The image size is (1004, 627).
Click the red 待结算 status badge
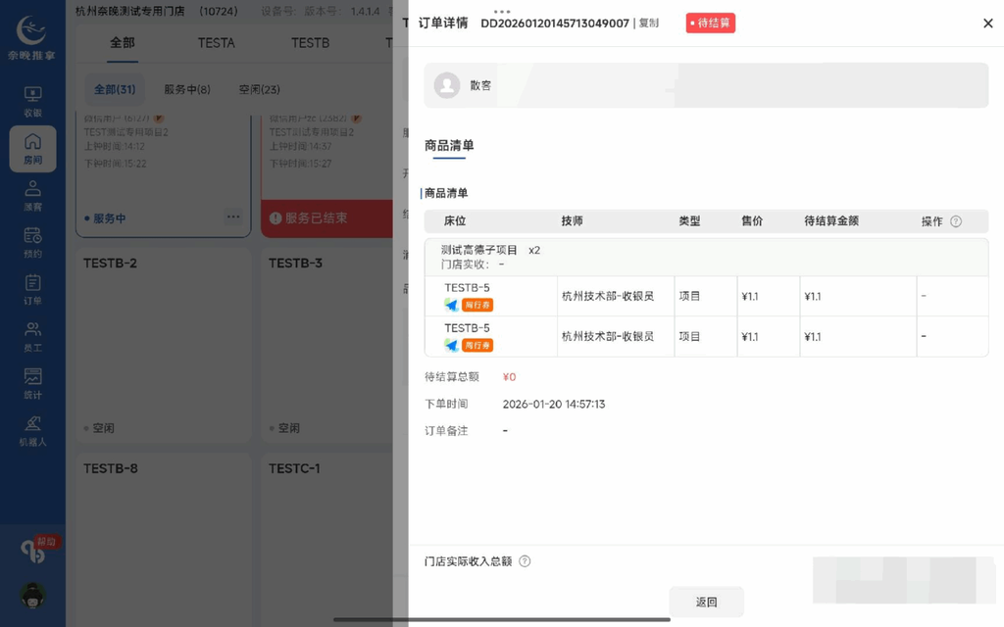click(x=709, y=22)
